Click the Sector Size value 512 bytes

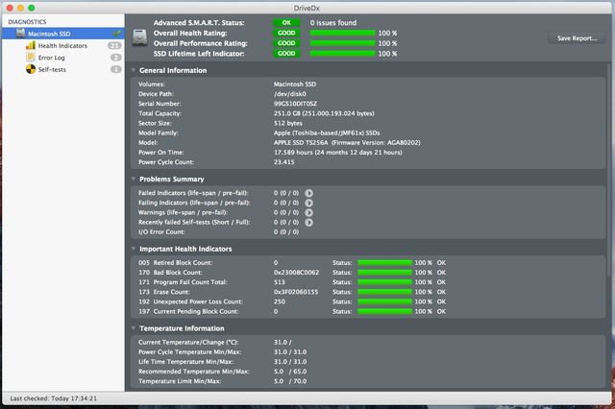[288, 124]
